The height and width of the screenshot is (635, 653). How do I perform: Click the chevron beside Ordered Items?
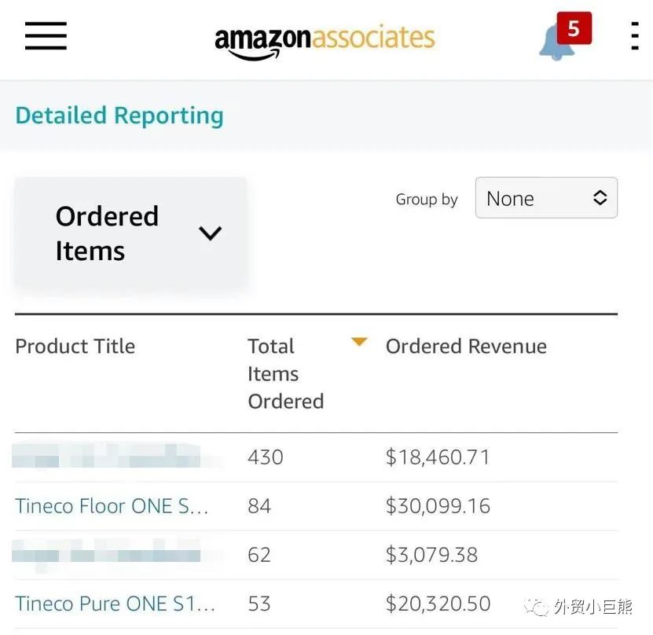210,233
